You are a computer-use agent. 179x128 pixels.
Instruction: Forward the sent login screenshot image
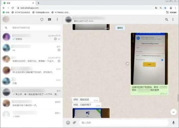[127, 64]
